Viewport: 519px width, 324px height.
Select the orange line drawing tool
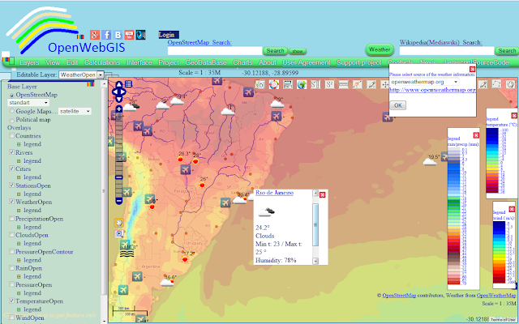click(x=357, y=84)
